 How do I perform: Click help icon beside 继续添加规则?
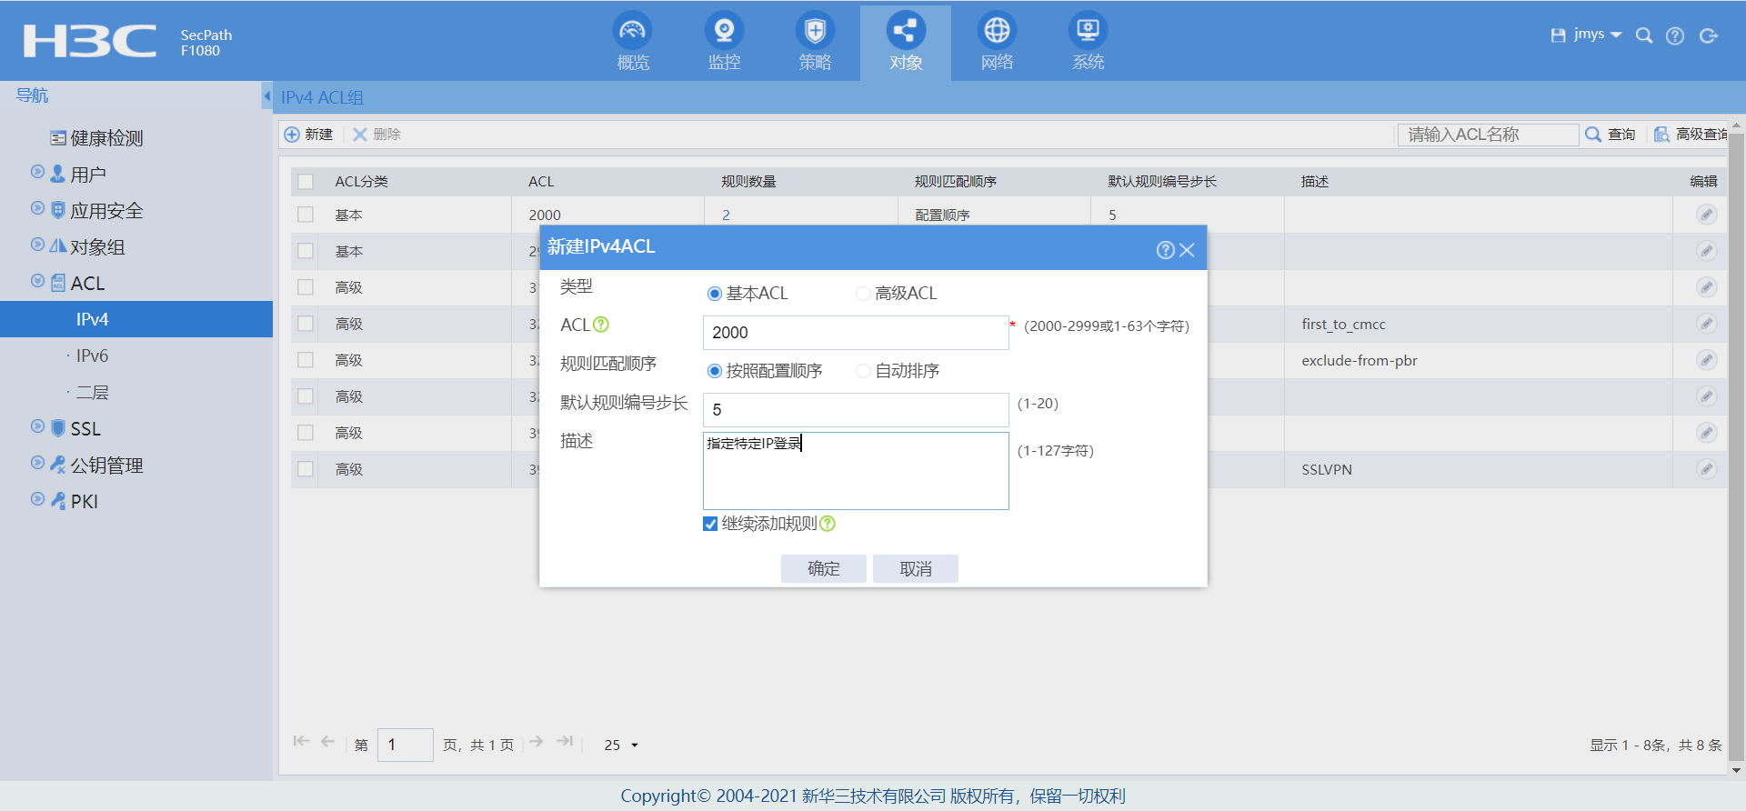click(x=828, y=524)
